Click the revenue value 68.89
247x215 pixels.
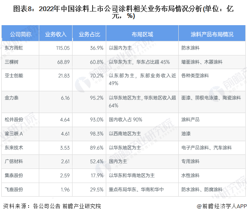point(64,62)
